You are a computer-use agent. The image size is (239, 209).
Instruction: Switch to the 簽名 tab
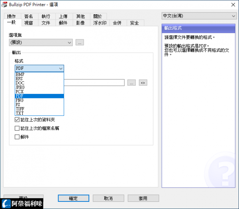tap(29, 16)
